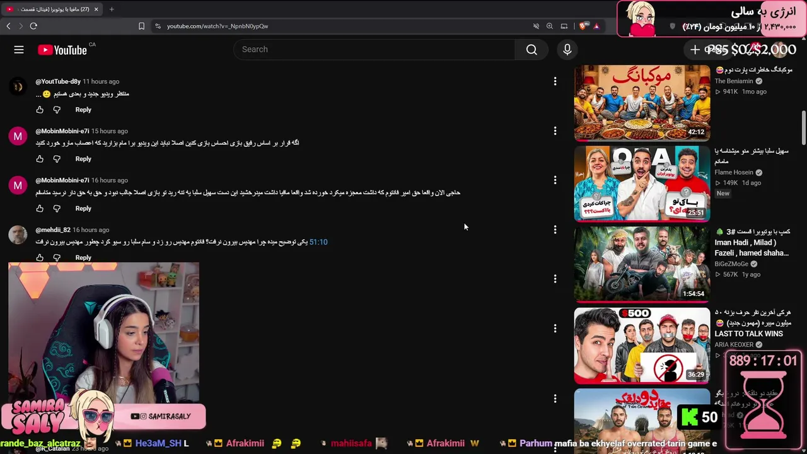Like the @YoutTube-d8y comment
The height and width of the screenshot is (454, 807).
40,110
